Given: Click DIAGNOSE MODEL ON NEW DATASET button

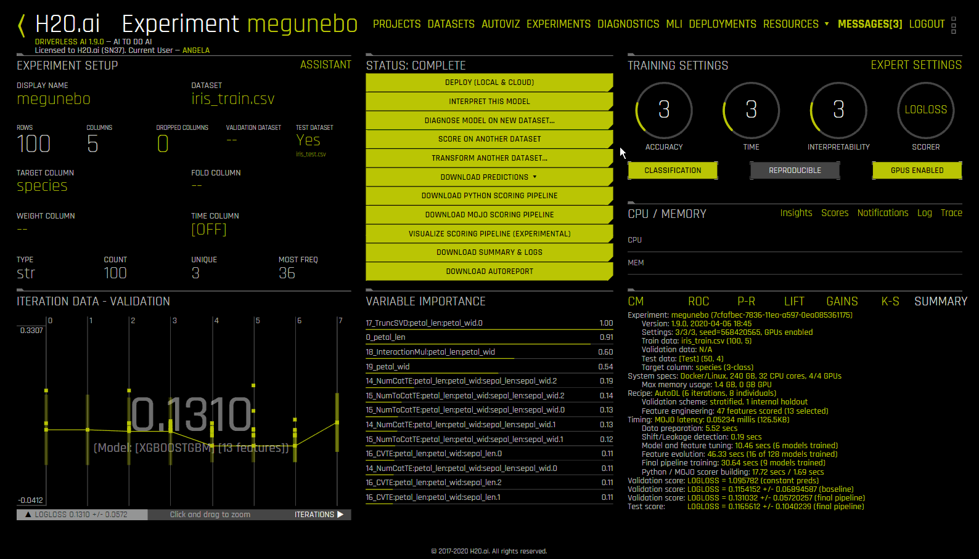Looking at the screenshot, I should (x=490, y=121).
